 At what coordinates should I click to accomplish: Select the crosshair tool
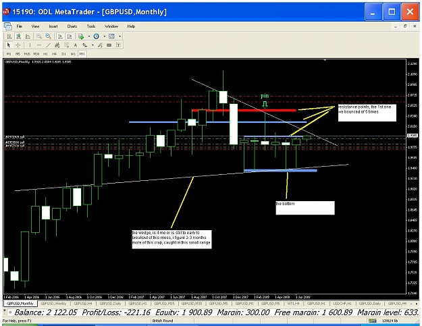[18, 45]
